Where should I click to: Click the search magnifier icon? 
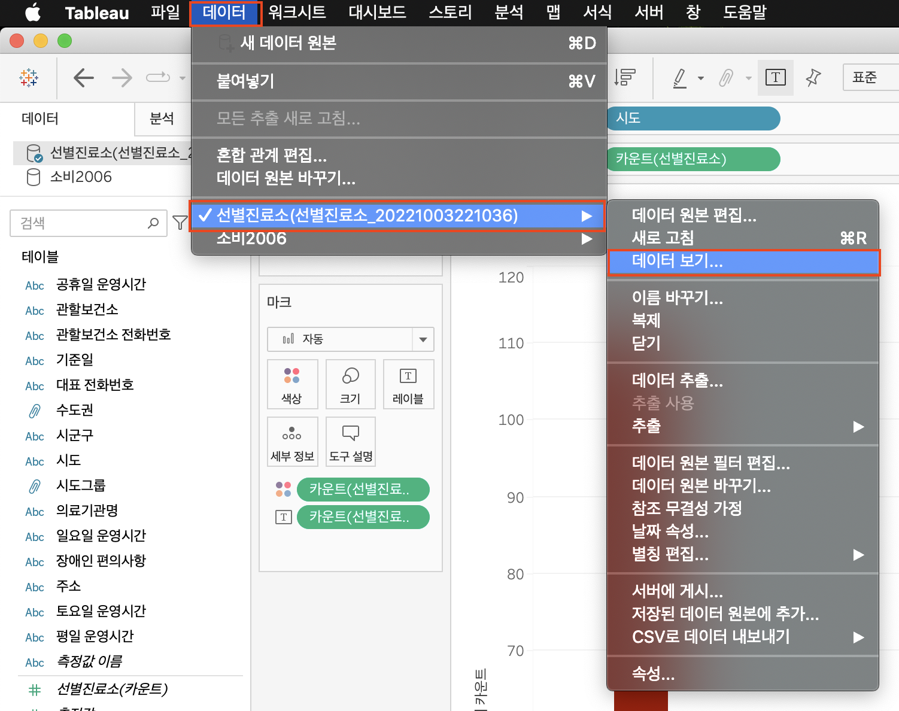tap(153, 223)
